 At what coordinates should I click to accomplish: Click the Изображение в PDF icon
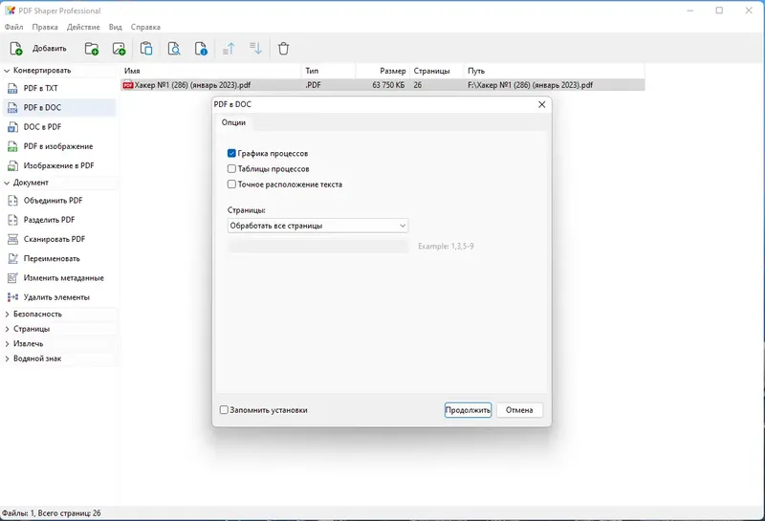click(12, 166)
